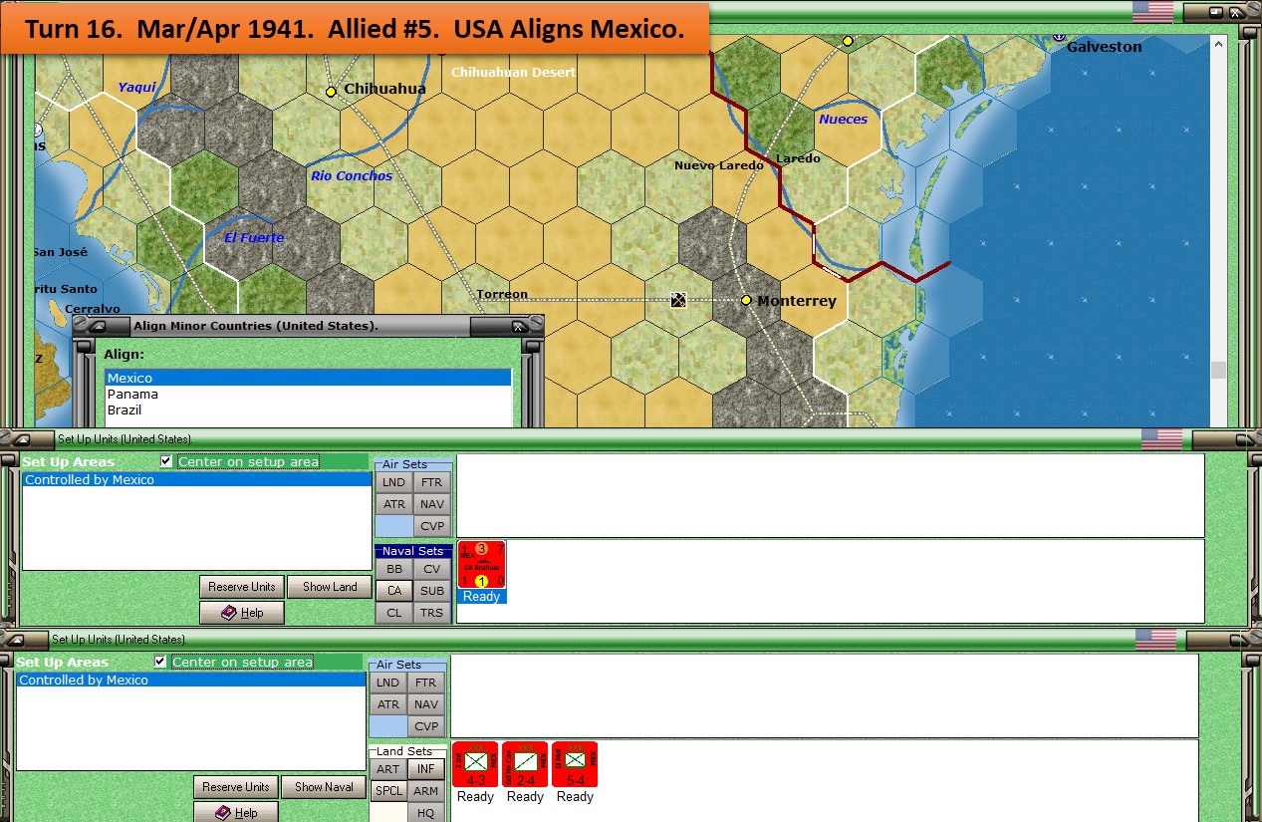Toggle Center on setup area in upper window
Screen dimensions: 1262x822
(165, 461)
